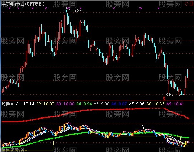This screenshot has height=152, width=194.
Task: Select the purple A9 indicator value
Action: (x=175, y=104)
